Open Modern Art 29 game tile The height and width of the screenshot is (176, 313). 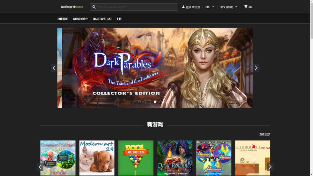pyautogui.click(x=97, y=158)
